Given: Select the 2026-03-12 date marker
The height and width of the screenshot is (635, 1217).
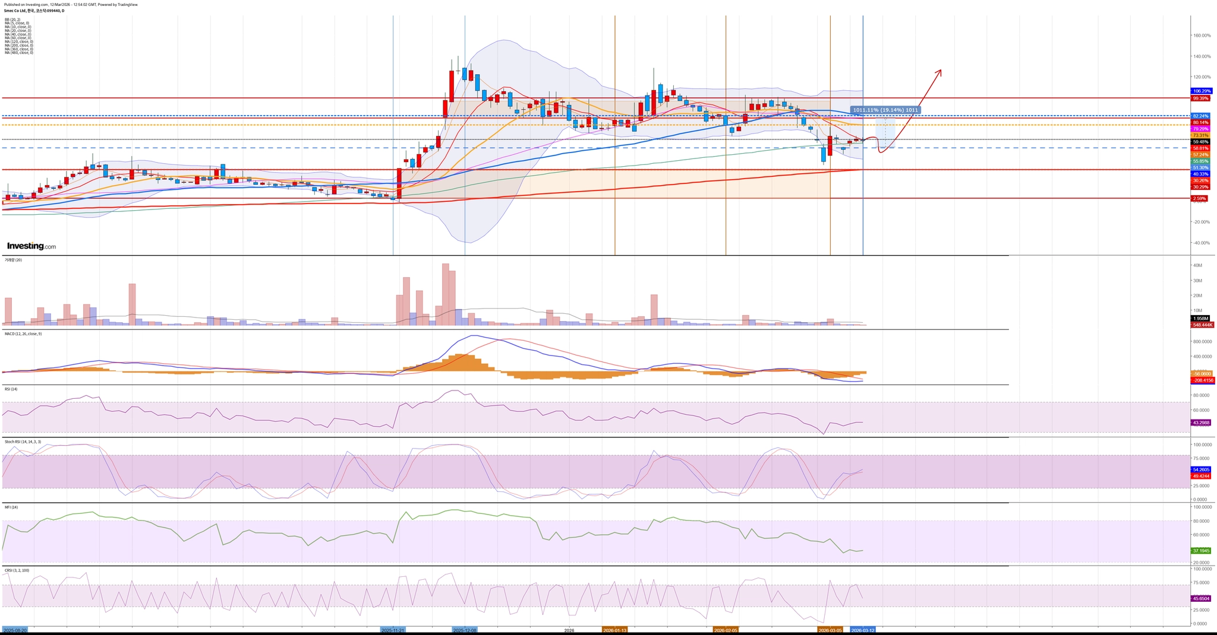Looking at the screenshot, I should [863, 630].
